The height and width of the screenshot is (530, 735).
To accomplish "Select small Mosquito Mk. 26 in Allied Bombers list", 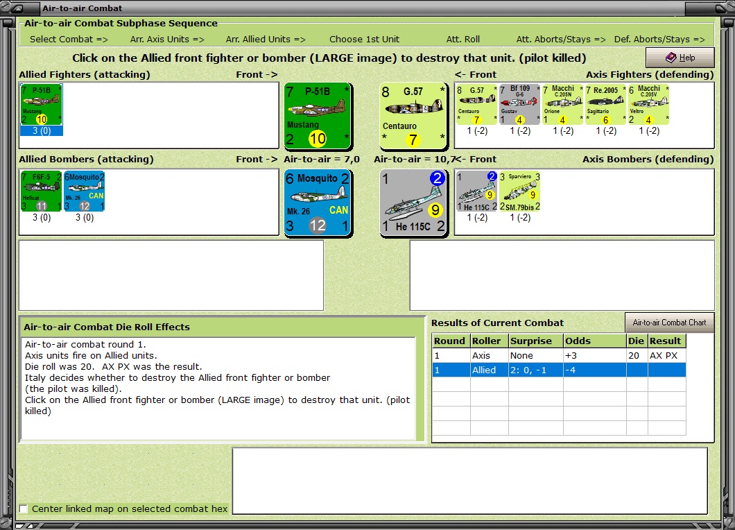I will 85,191.
